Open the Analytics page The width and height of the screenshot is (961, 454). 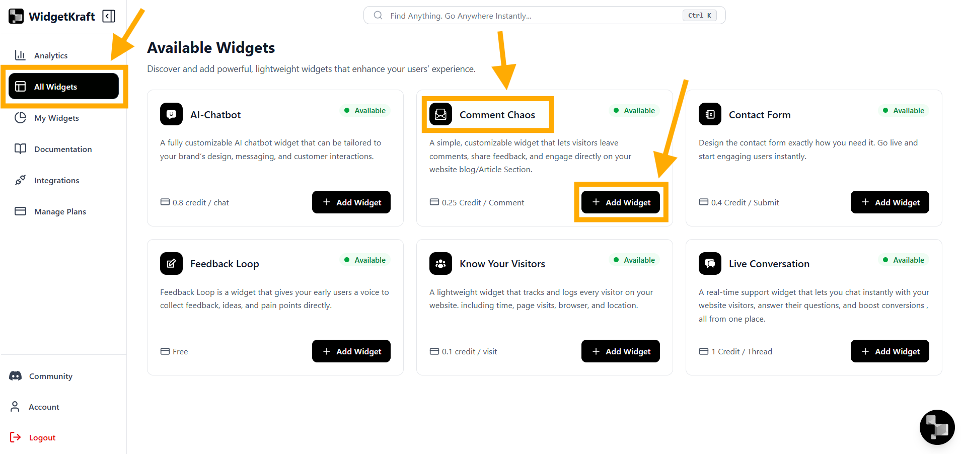point(50,55)
